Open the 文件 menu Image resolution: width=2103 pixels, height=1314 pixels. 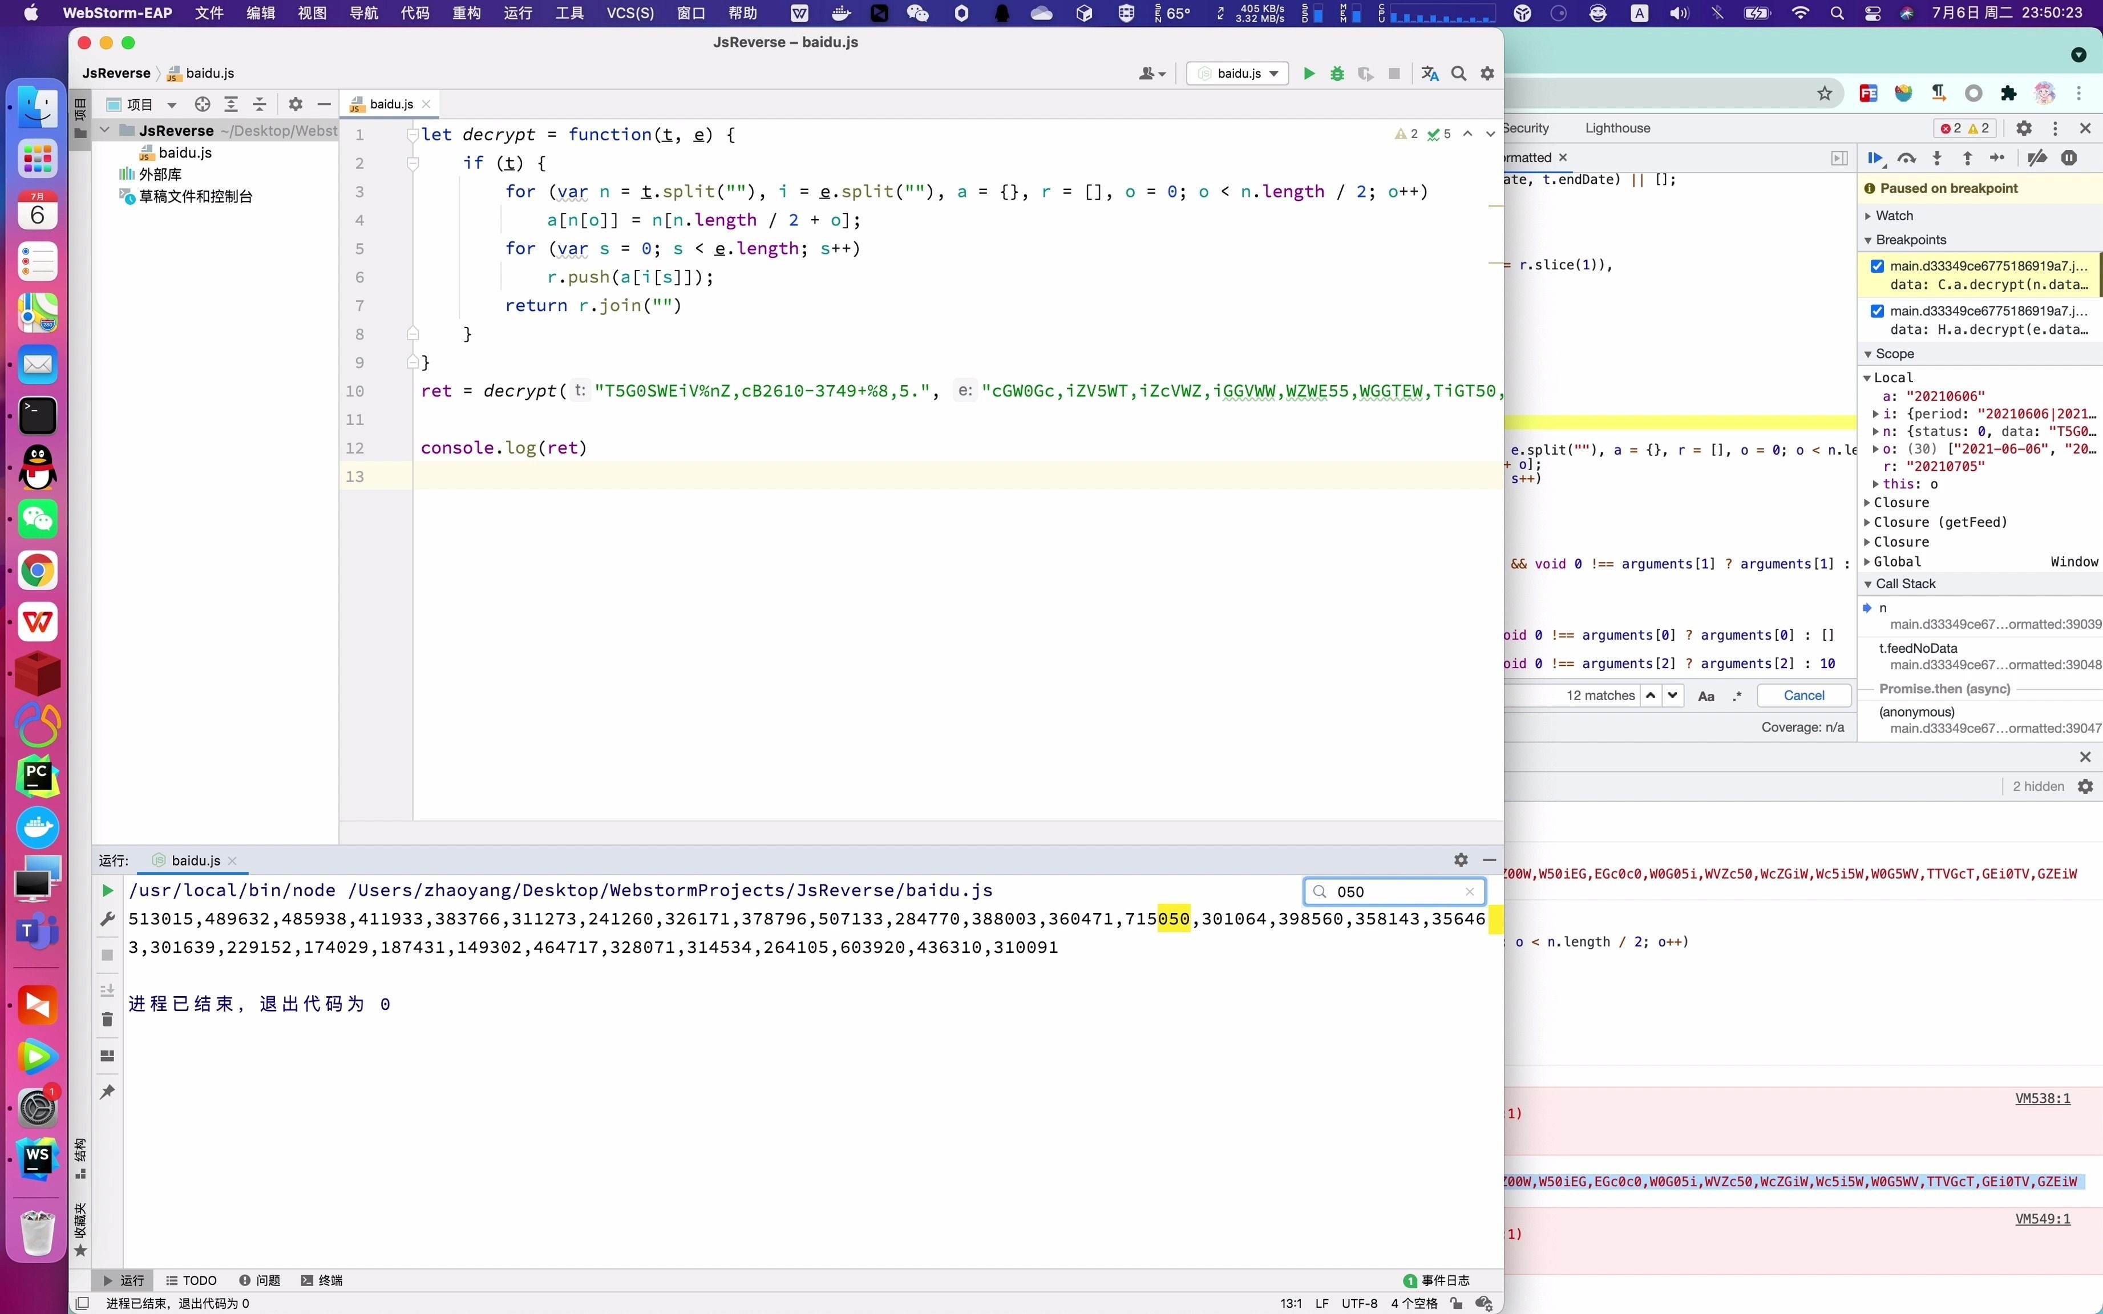[x=209, y=13]
